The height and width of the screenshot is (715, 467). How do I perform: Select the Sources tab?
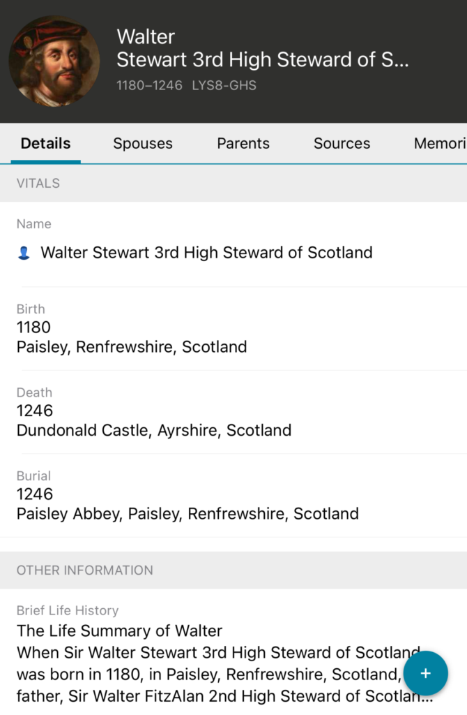point(342,144)
